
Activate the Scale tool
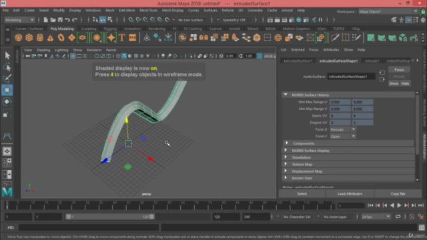[7, 113]
